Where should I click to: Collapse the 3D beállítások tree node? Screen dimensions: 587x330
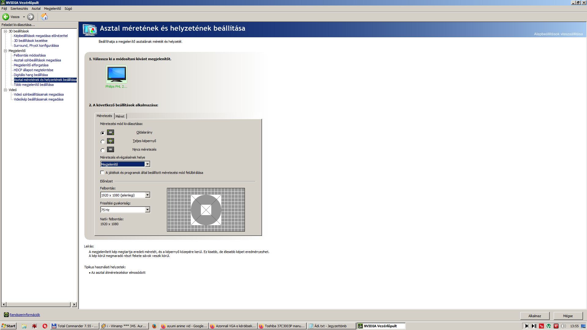coord(5,31)
